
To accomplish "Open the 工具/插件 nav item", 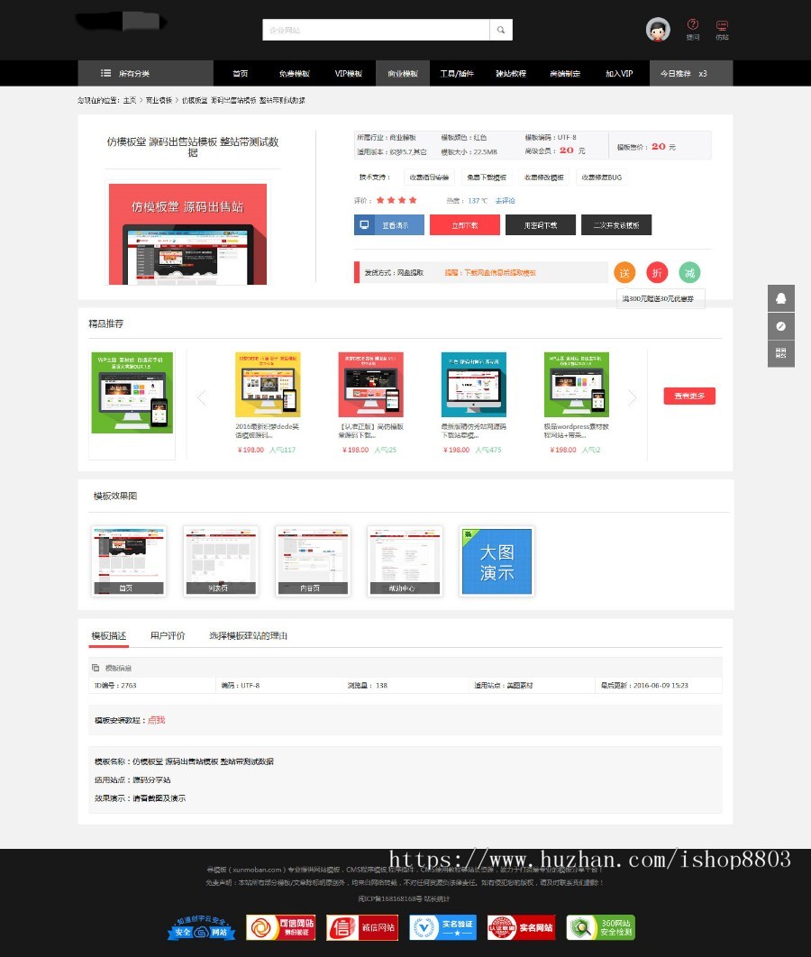I will 457,73.
